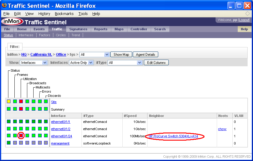The height and width of the screenshot is (161, 253).
Task: Click the Agent Details button
Action: pyautogui.click(x=145, y=55)
